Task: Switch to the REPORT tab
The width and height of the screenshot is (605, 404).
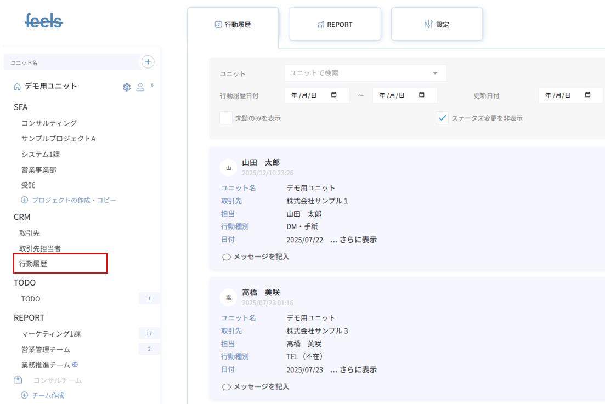Action: [335, 24]
